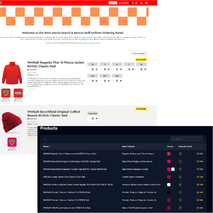Select Men's TriDri performance t-shirt base product
The width and height of the screenshot is (213, 213).
pyautogui.click(x=137, y=208)
